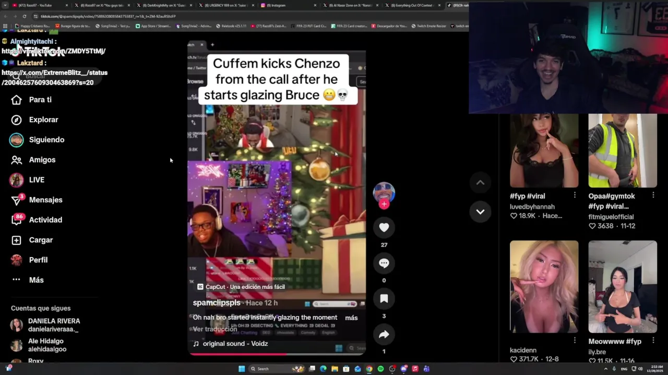Like the video with the heart icon
The height and width of the screenshot is (375, 668).
coord(384,228)
